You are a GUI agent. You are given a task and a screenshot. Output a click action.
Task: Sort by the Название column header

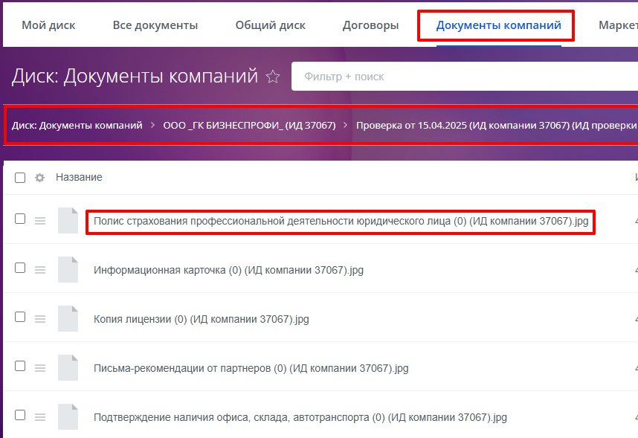[79, 178]
